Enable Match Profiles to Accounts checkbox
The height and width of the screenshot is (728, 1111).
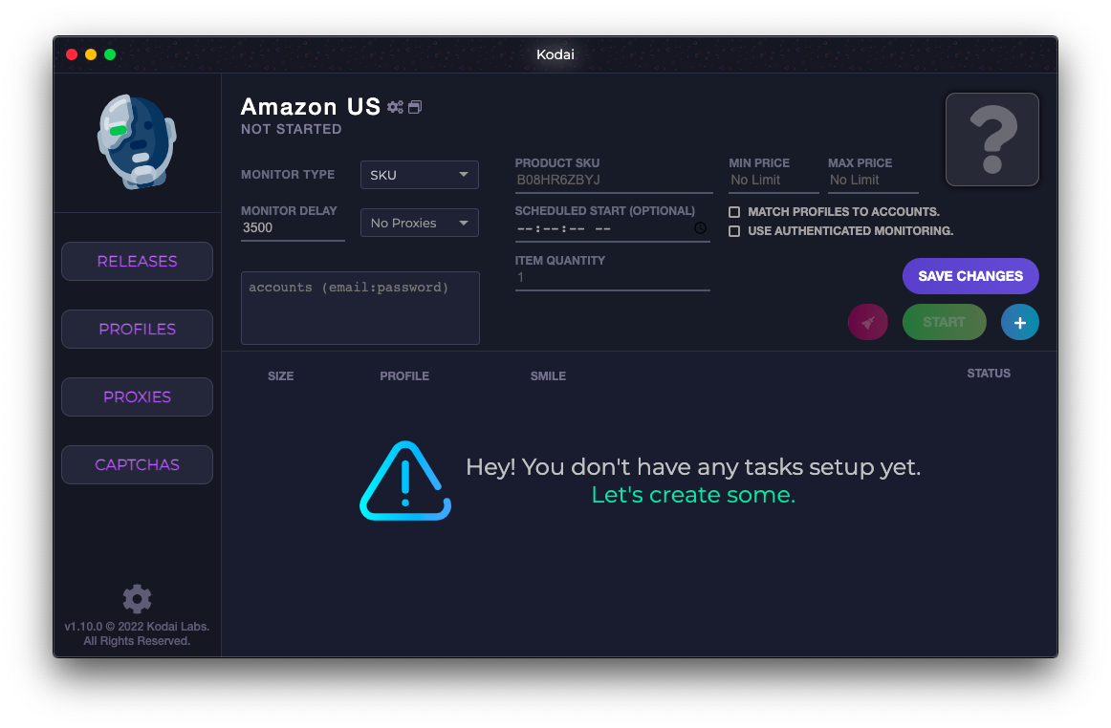(734, 212)
